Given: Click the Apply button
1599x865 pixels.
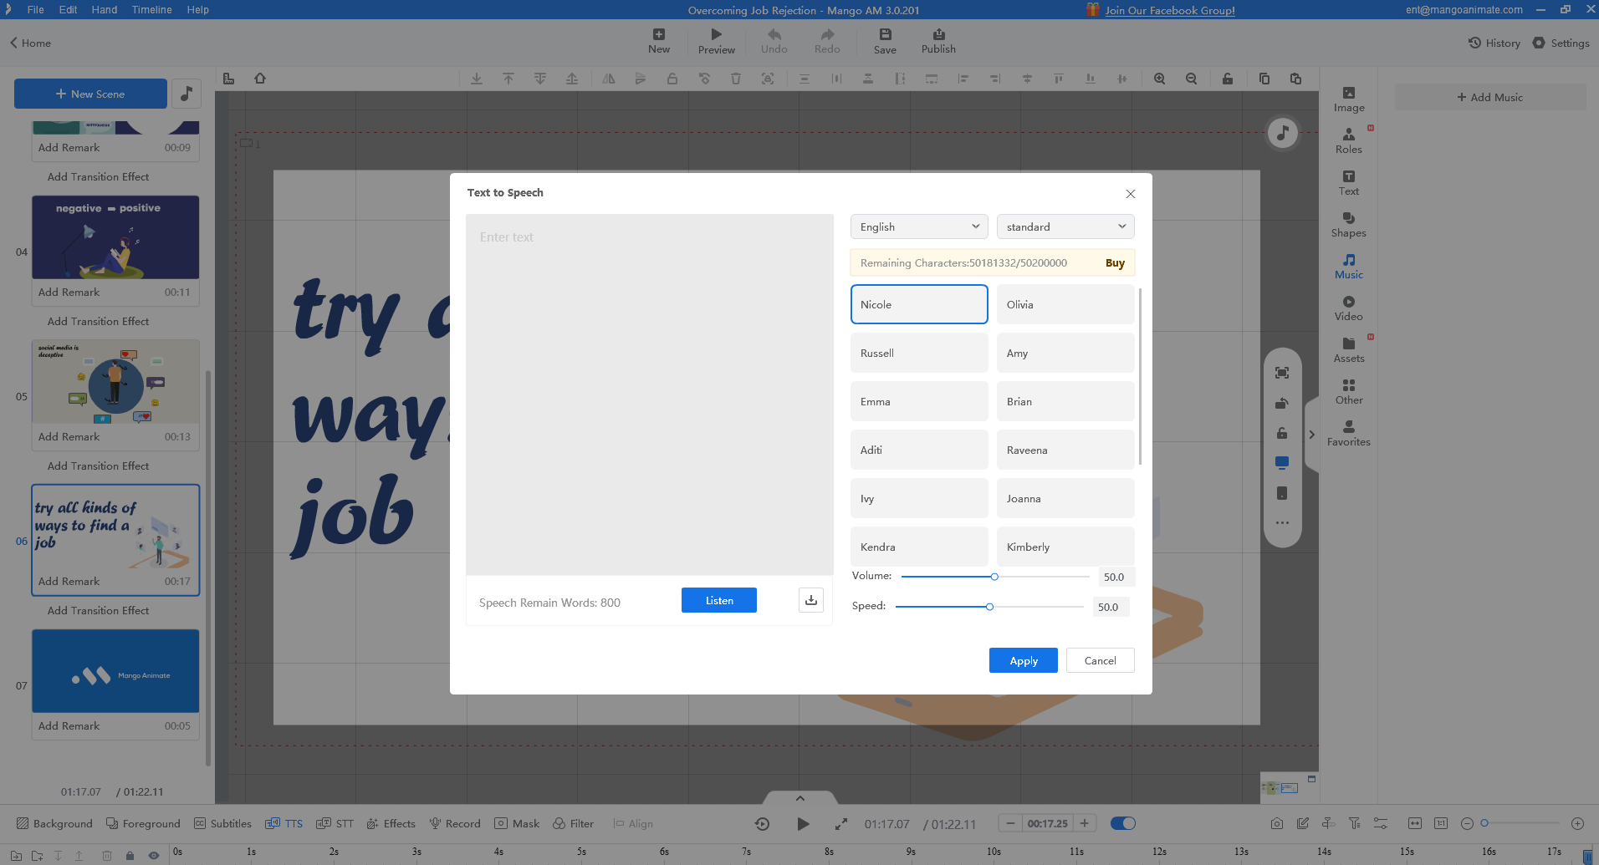Looking at the screenshot, I should (x=1023, y=660).
